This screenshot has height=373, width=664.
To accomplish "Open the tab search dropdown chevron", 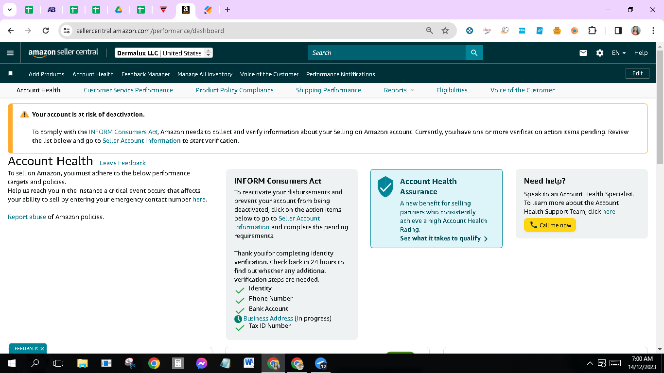I will click(x=9, y=10).
